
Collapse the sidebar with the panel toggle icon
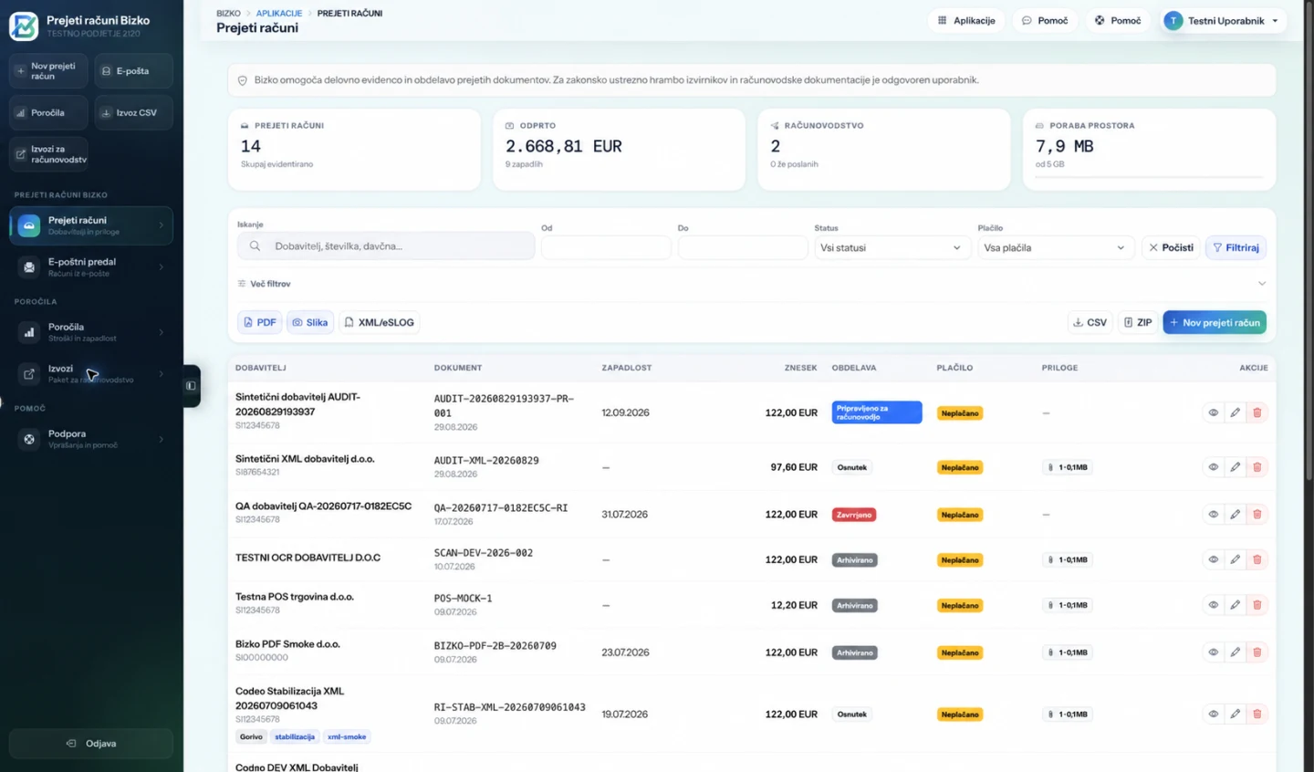(x=191, y=386)
